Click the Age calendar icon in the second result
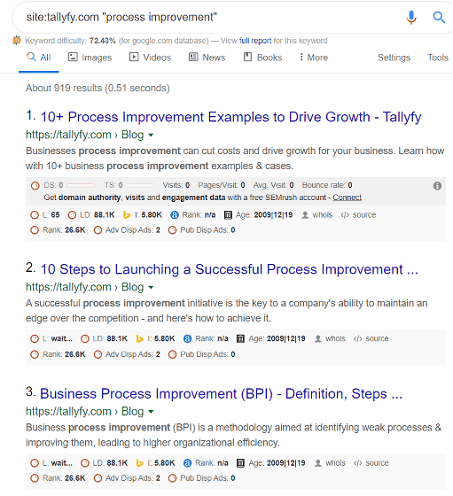Screen dimensions: 453x496 (x=240, y=338)
